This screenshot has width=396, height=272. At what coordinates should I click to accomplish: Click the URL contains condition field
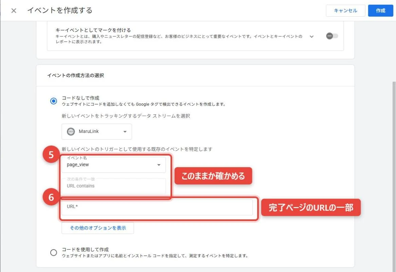[114, 186]
